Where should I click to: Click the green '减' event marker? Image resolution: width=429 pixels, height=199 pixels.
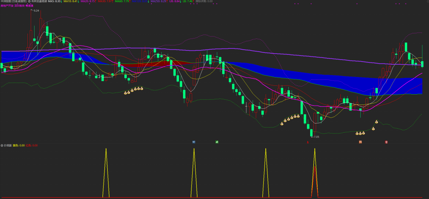click(217, 142)
